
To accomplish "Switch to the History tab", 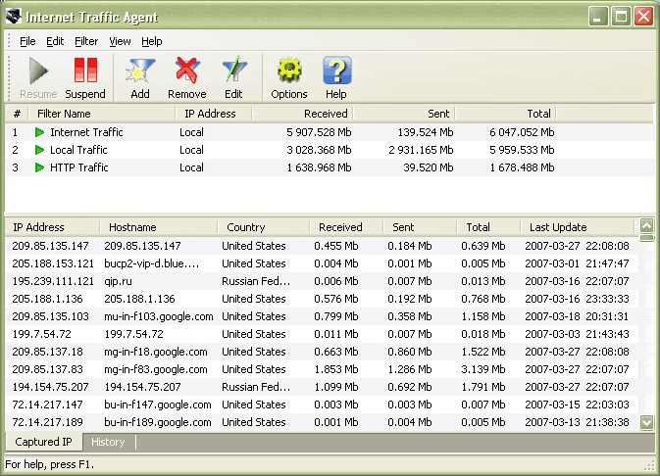I will [x=108, y=442].
